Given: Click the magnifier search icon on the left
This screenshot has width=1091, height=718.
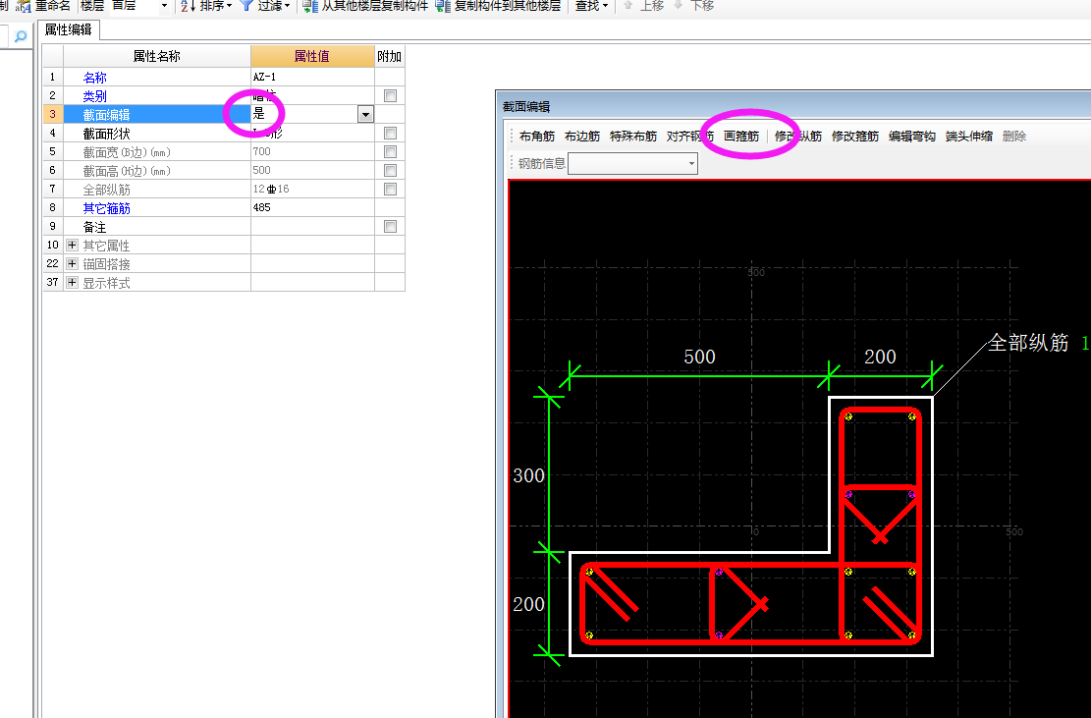Looking at the screenshot, I should [x=21, y=36].
